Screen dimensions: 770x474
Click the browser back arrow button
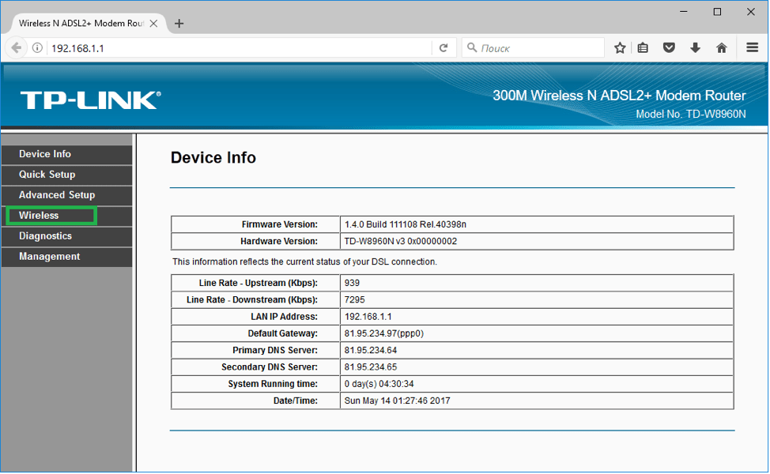click(17, 48)
